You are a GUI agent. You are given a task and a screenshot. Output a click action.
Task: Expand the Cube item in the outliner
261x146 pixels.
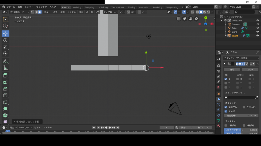click(x=225, y=28)
